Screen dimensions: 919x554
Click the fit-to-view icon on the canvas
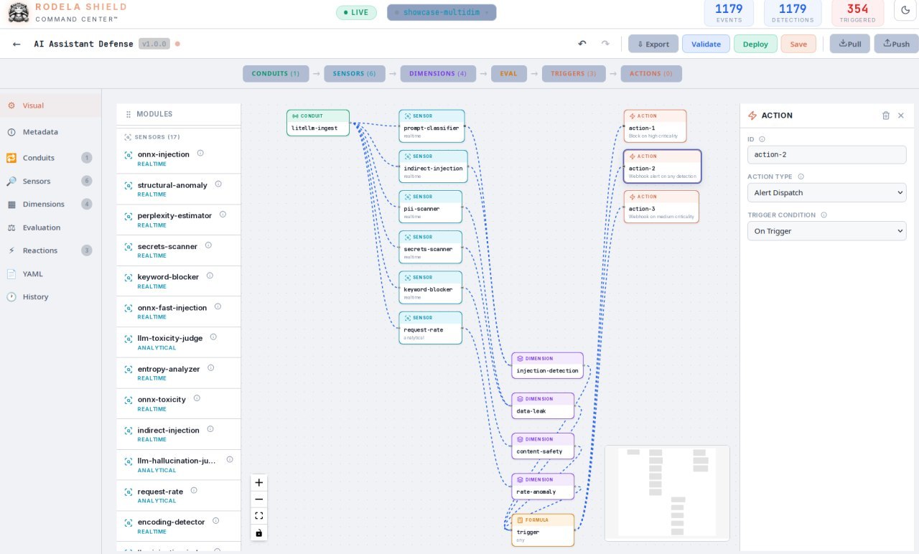pyautogui.click(x=258, y=515)
